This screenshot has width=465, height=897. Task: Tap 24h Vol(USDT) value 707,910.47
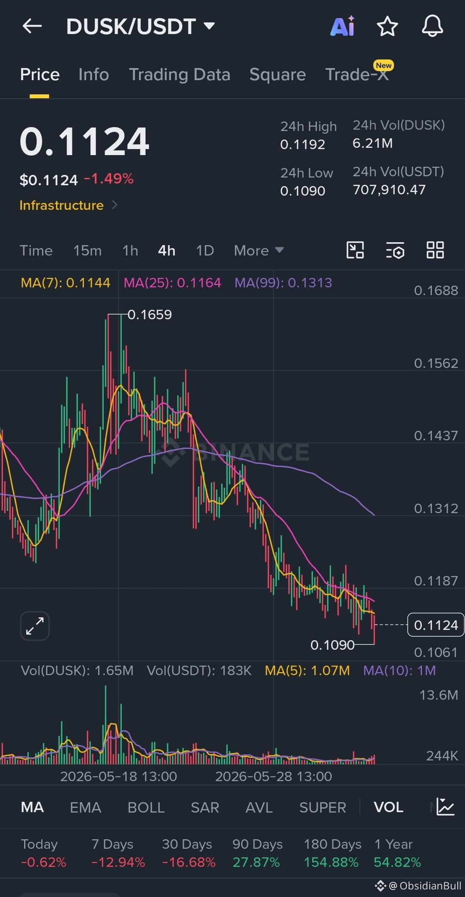[389, 190]
